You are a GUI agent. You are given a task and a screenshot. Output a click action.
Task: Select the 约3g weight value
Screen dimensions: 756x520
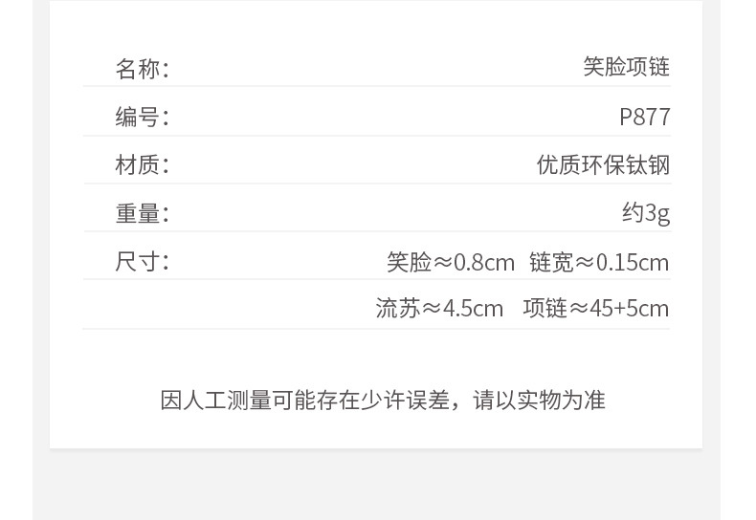coord(645,212)
